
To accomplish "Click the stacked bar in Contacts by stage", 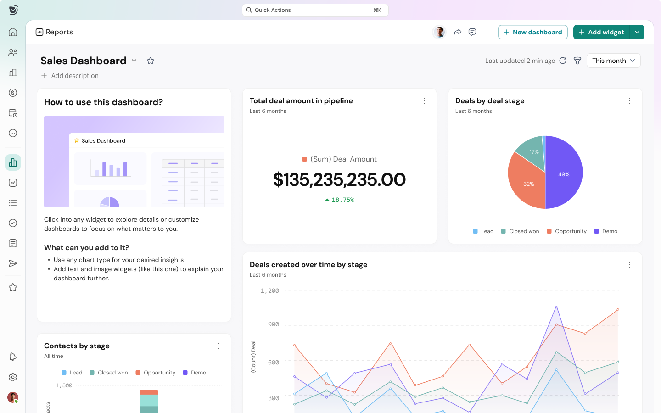I will pos(149,402).
